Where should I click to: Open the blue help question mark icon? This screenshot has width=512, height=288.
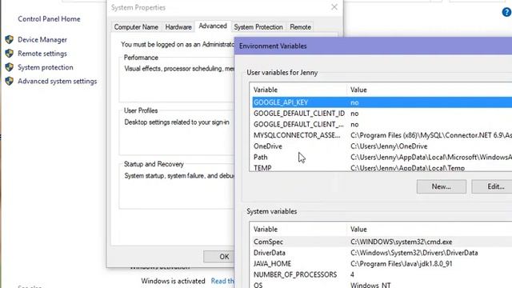[506, 12]
